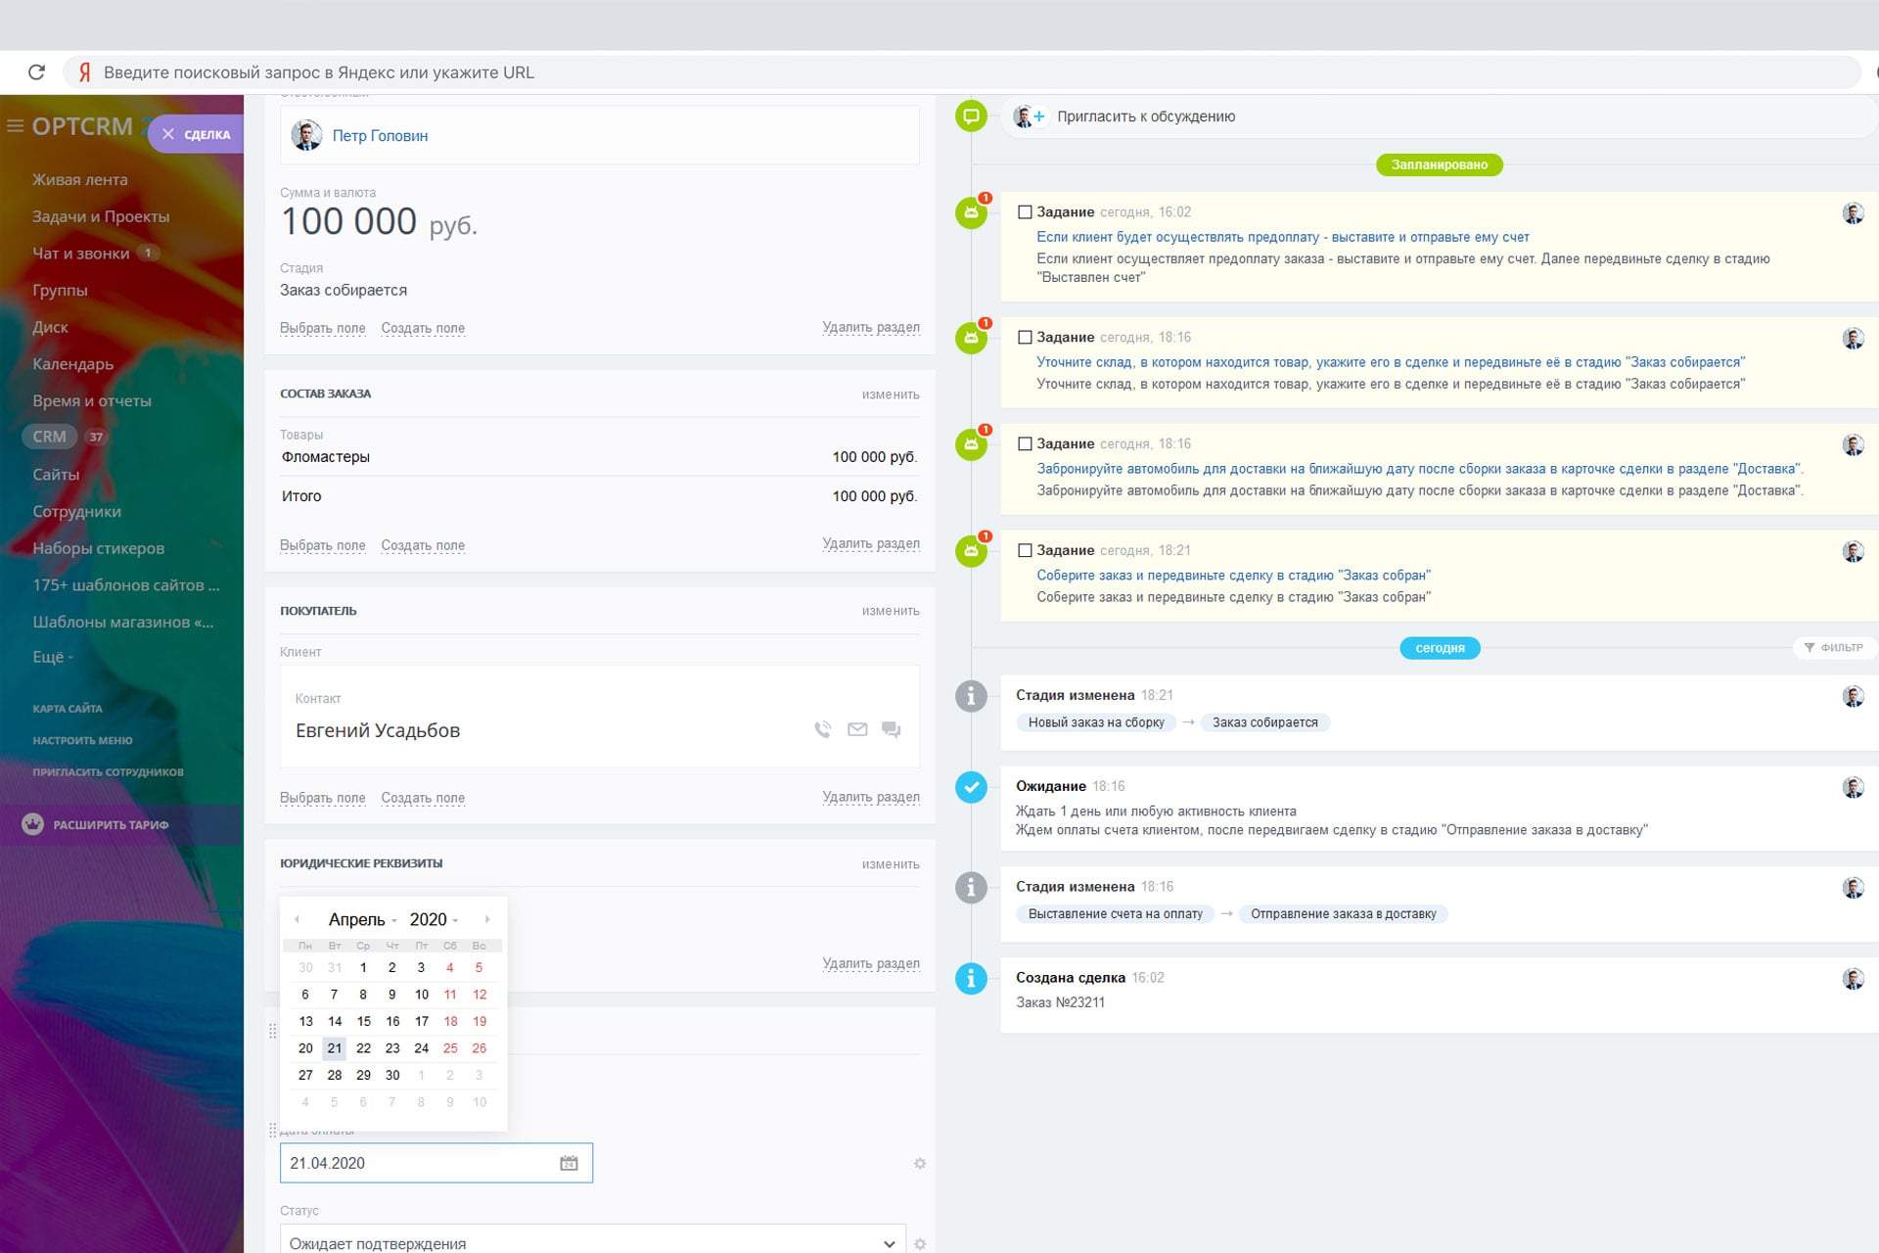Viewport: 1879px width, 1253px height.
Task: Check the task 'Соберите заказ' checkbox
Action: click(1025, 551)
